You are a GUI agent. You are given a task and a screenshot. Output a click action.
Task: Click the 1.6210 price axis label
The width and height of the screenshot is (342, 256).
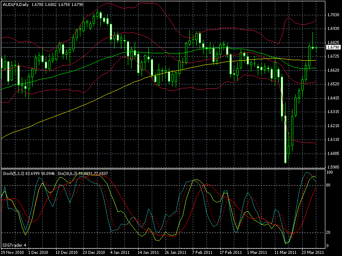pos(333,125)
